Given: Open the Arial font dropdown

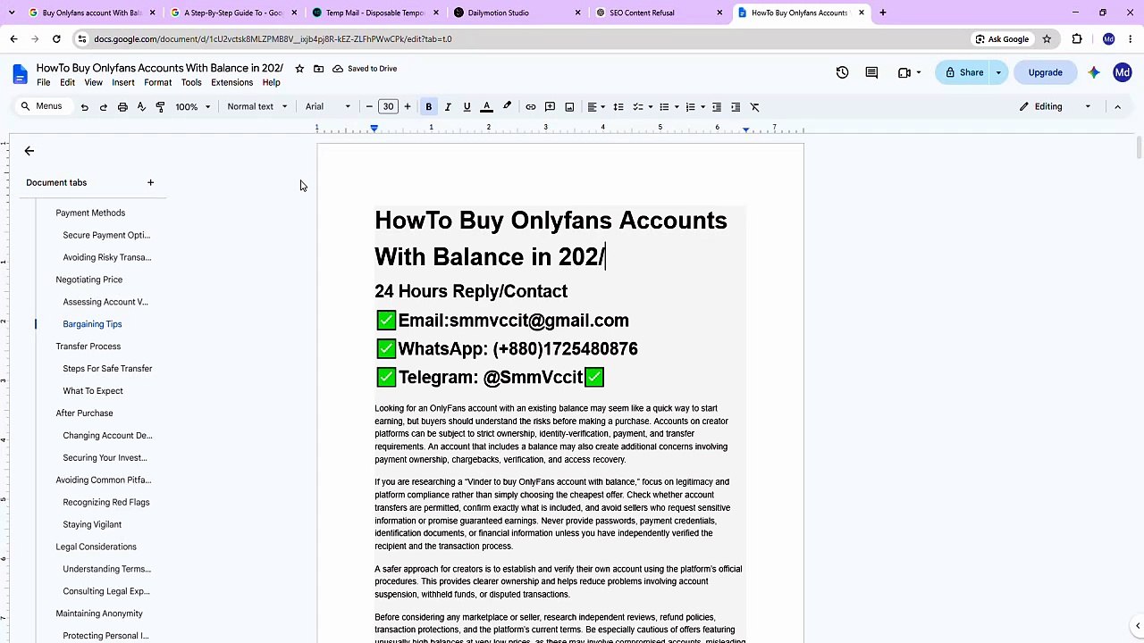Looking at the screenshot, I should [x=327, y=107].
